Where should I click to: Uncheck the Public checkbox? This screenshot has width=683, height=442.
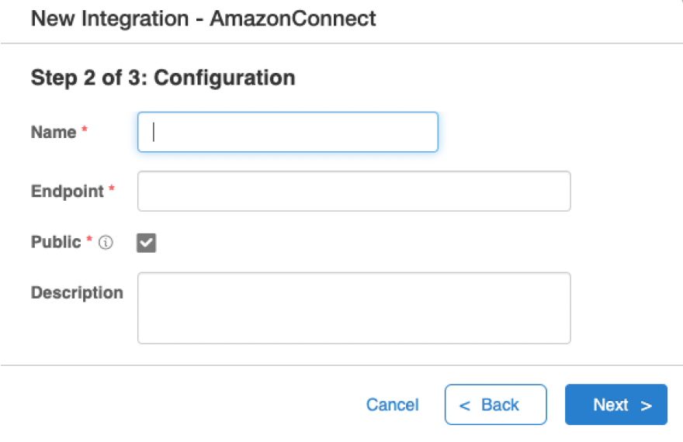[x=147, y=243]
